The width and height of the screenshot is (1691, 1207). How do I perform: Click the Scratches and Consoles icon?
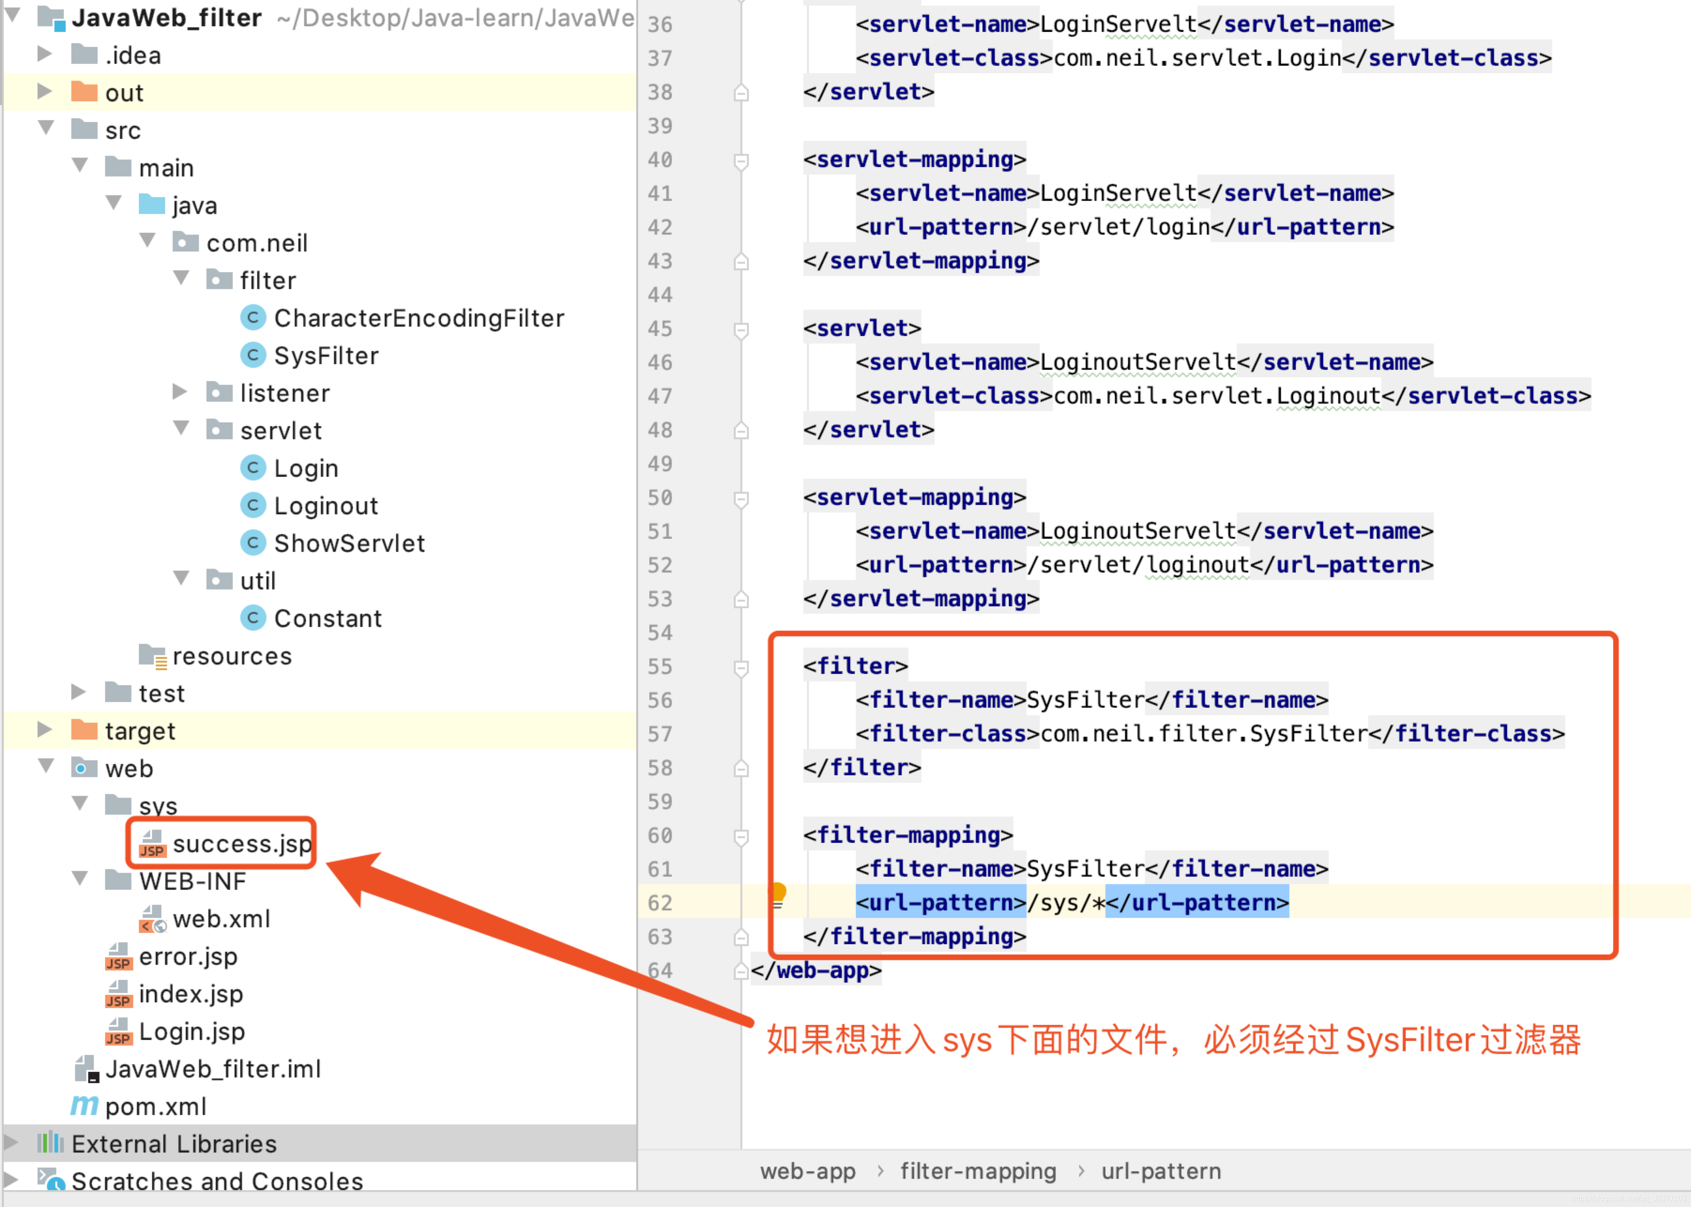[x=51, y=1180]
